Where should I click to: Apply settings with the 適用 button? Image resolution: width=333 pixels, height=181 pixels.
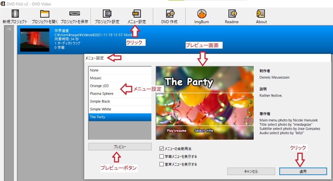[302, 171]
